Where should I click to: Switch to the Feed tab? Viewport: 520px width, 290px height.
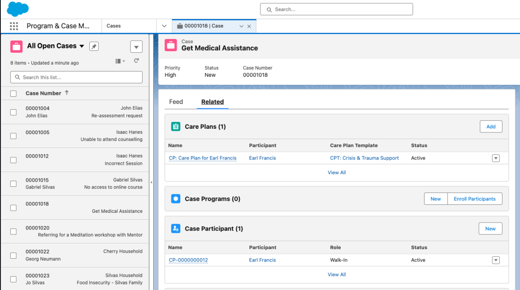176,102
